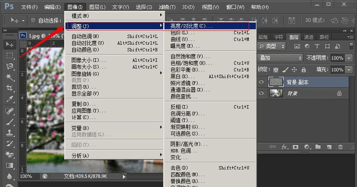The width and height of the screenshot is (357, 187).
Task: Click the 背景 副本 layer thumbnail
Action: coord(276,82)
